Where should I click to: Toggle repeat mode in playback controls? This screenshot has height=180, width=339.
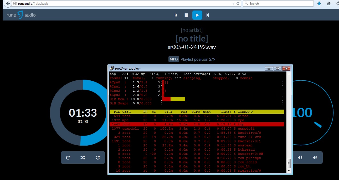tap(68, 158)
